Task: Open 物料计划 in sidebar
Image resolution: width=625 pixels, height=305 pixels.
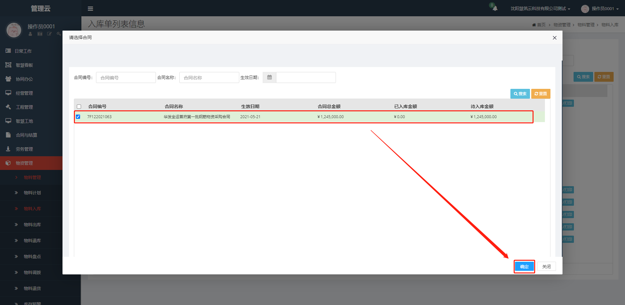Action: [32, 193]
